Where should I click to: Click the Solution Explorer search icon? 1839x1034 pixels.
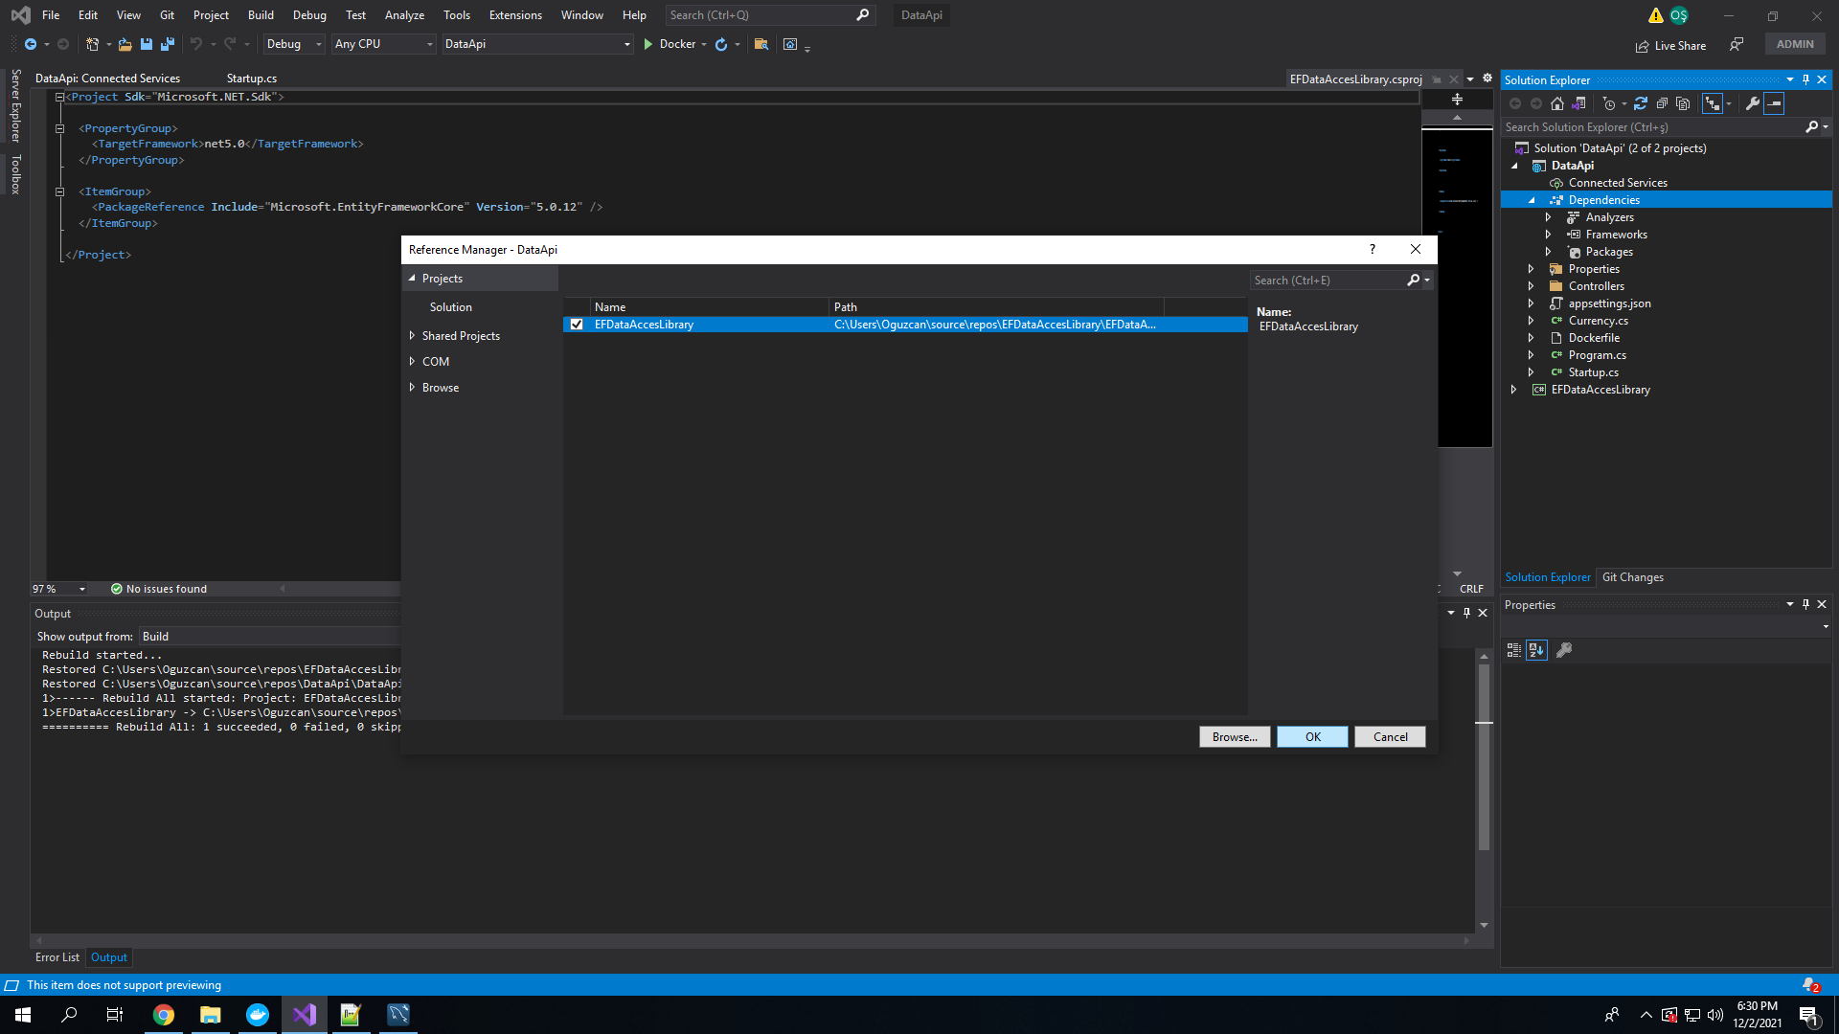point(1808,126)
